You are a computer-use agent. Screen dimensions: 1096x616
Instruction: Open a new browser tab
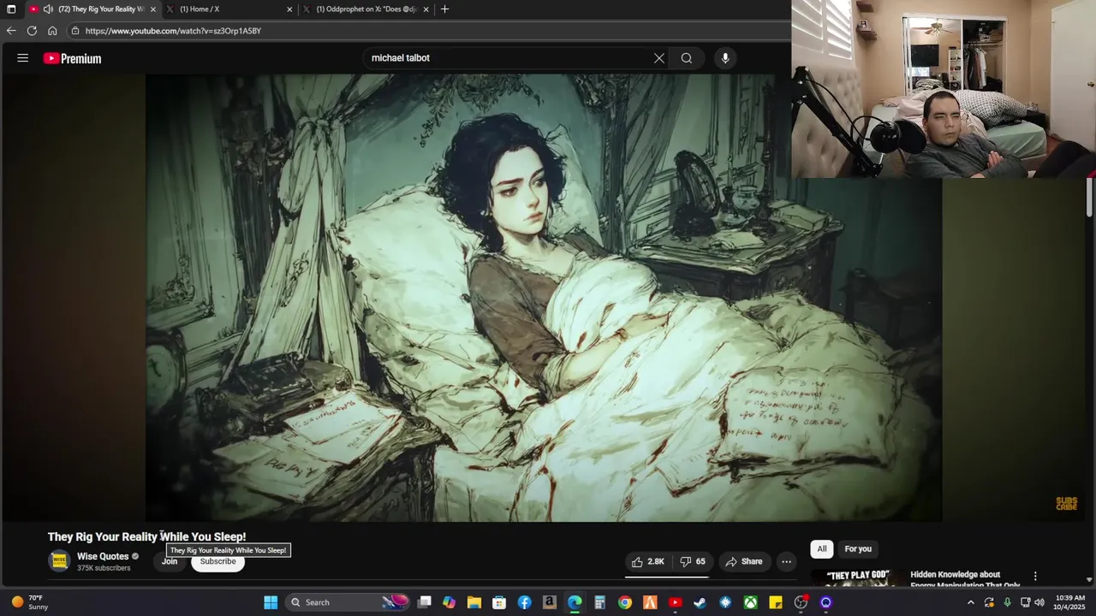pyautogui.click(x=444, y=9)
